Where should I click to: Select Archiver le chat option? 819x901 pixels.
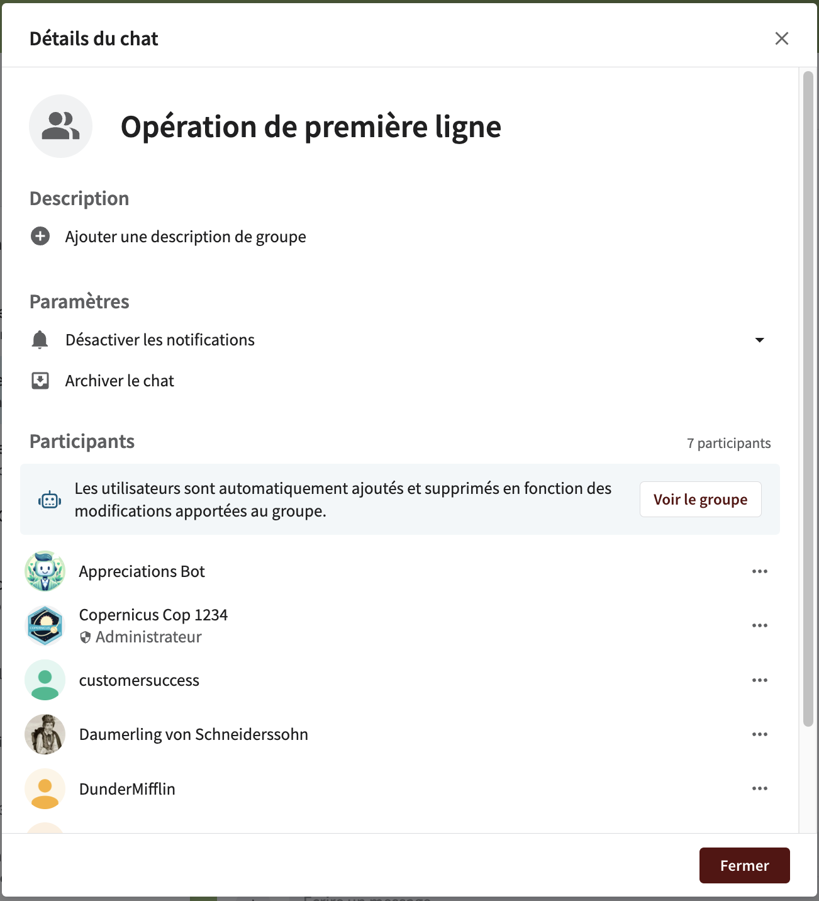pyautogui.click(x=120, y=381)
